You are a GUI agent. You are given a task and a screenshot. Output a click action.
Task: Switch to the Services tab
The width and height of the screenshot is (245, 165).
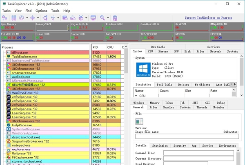[x=213, y=47]
